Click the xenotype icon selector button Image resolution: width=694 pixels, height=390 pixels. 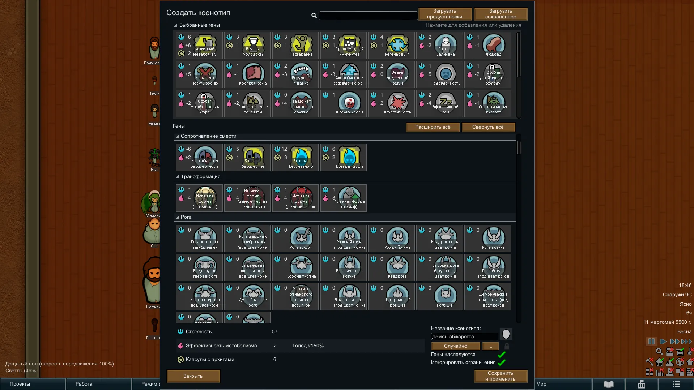tap(506, 334)
